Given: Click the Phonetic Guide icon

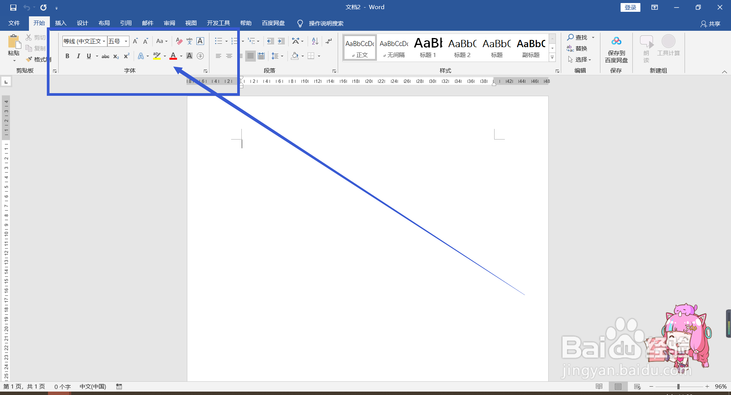Looking at the screenshot, I should click(x=190, y=41).
